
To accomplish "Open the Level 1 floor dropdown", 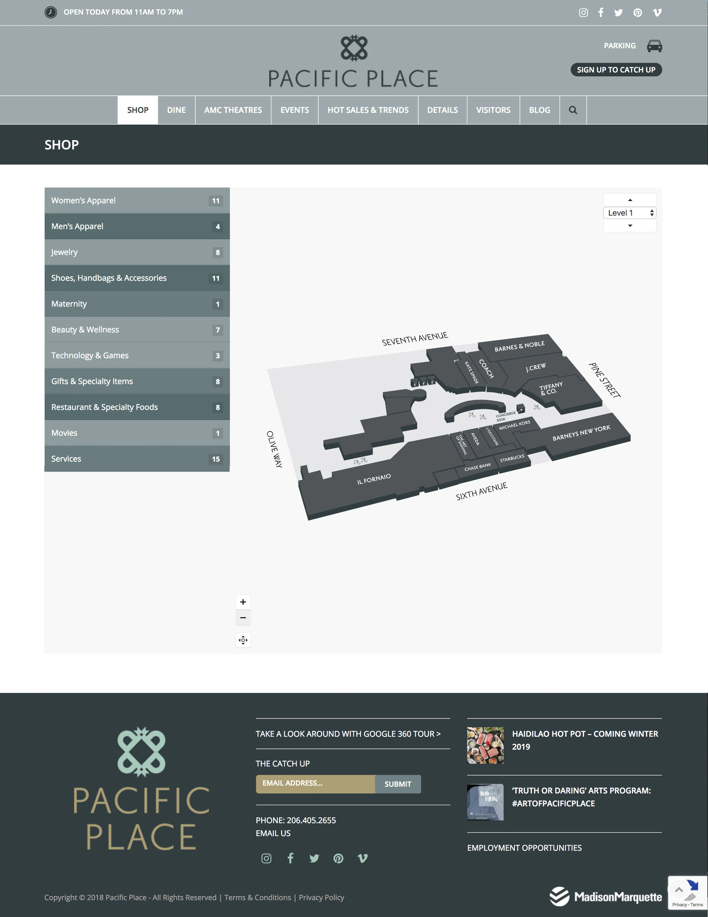I will (630, 213).
